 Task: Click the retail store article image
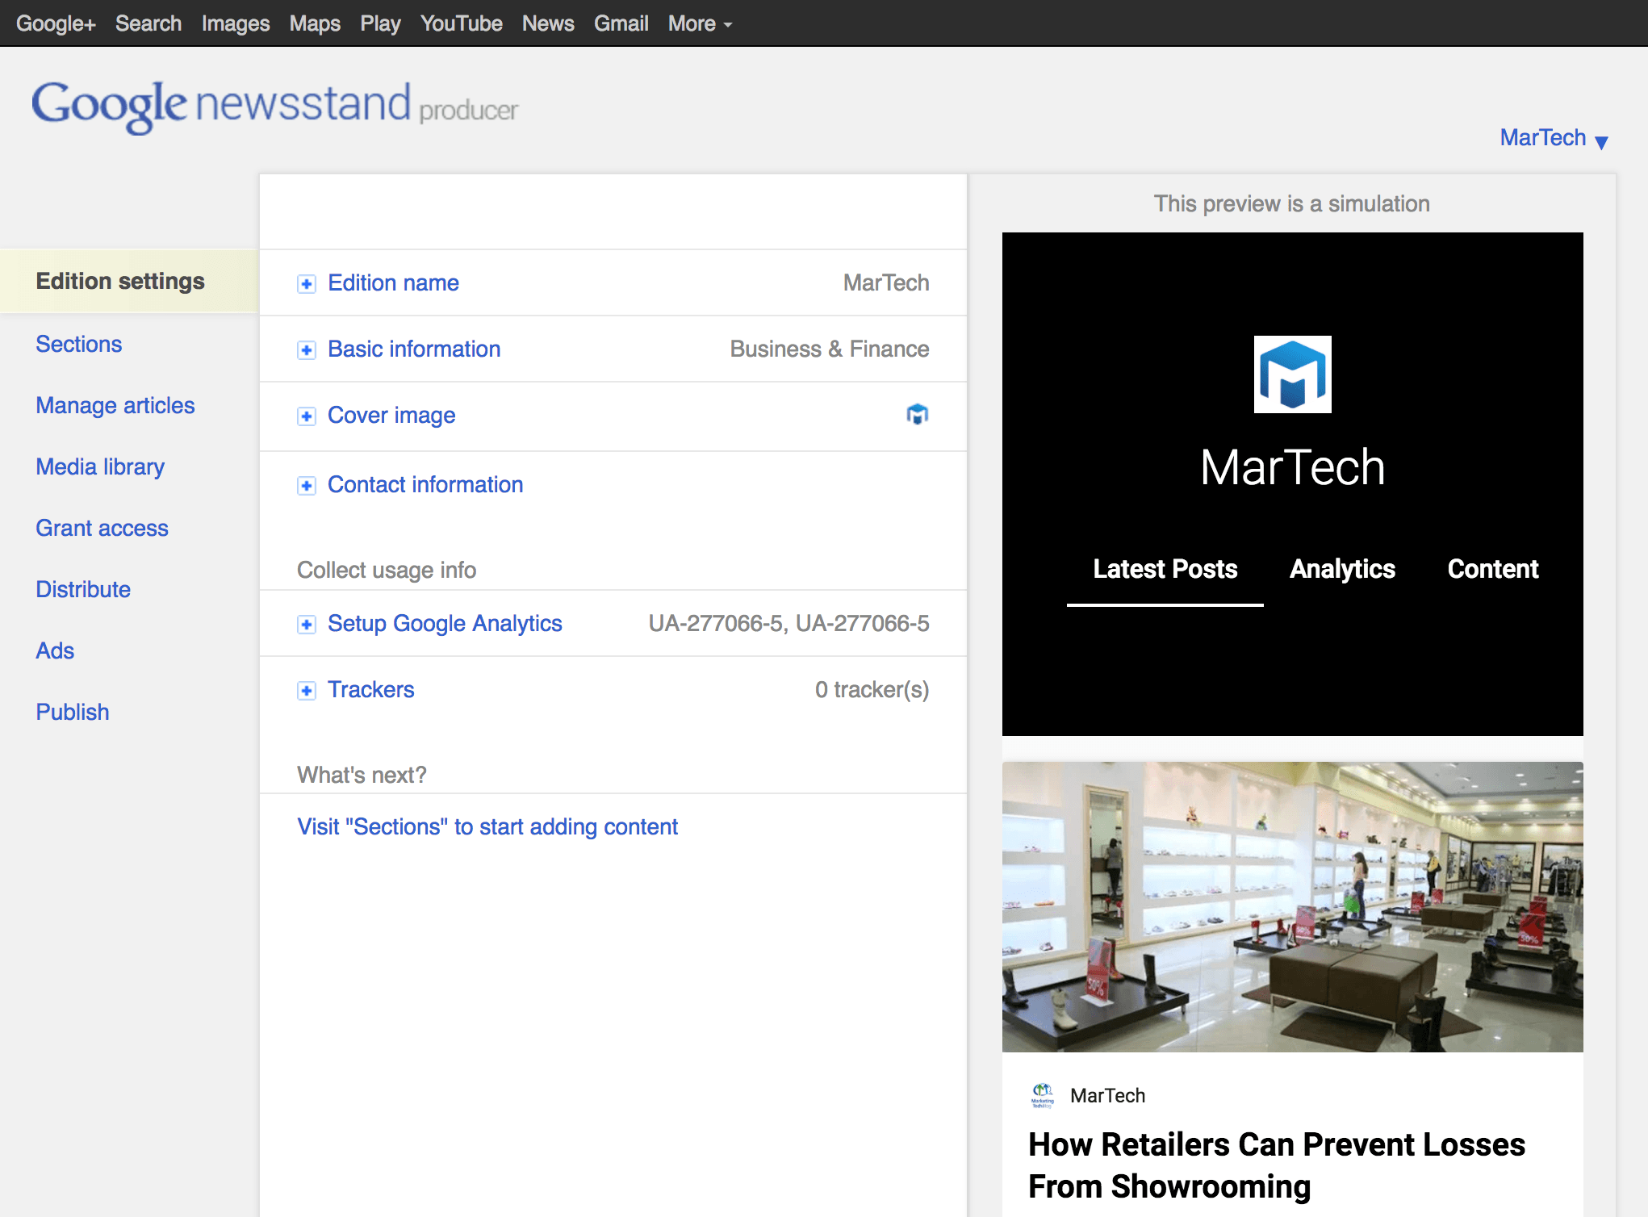point(1293,907)
